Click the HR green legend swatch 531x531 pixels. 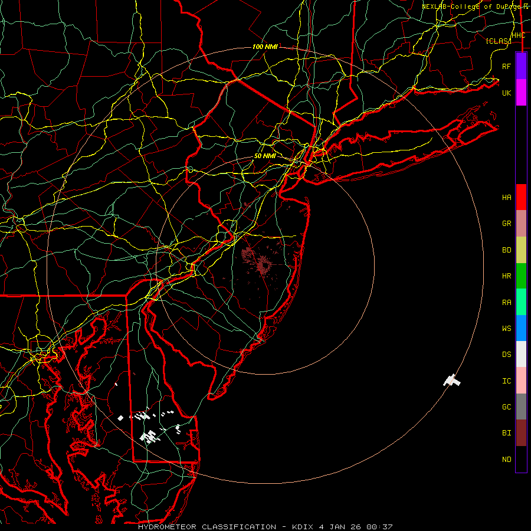click(521, 276)
